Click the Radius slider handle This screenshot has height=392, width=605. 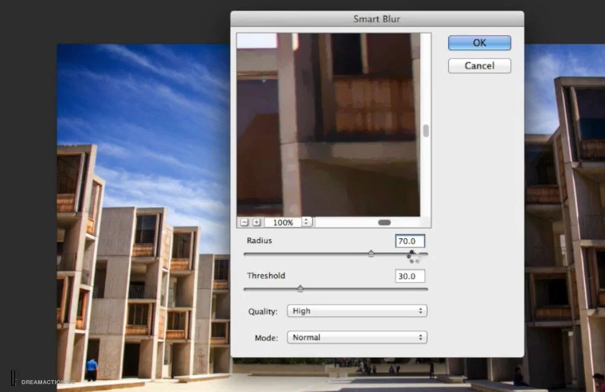pos(371,253)
